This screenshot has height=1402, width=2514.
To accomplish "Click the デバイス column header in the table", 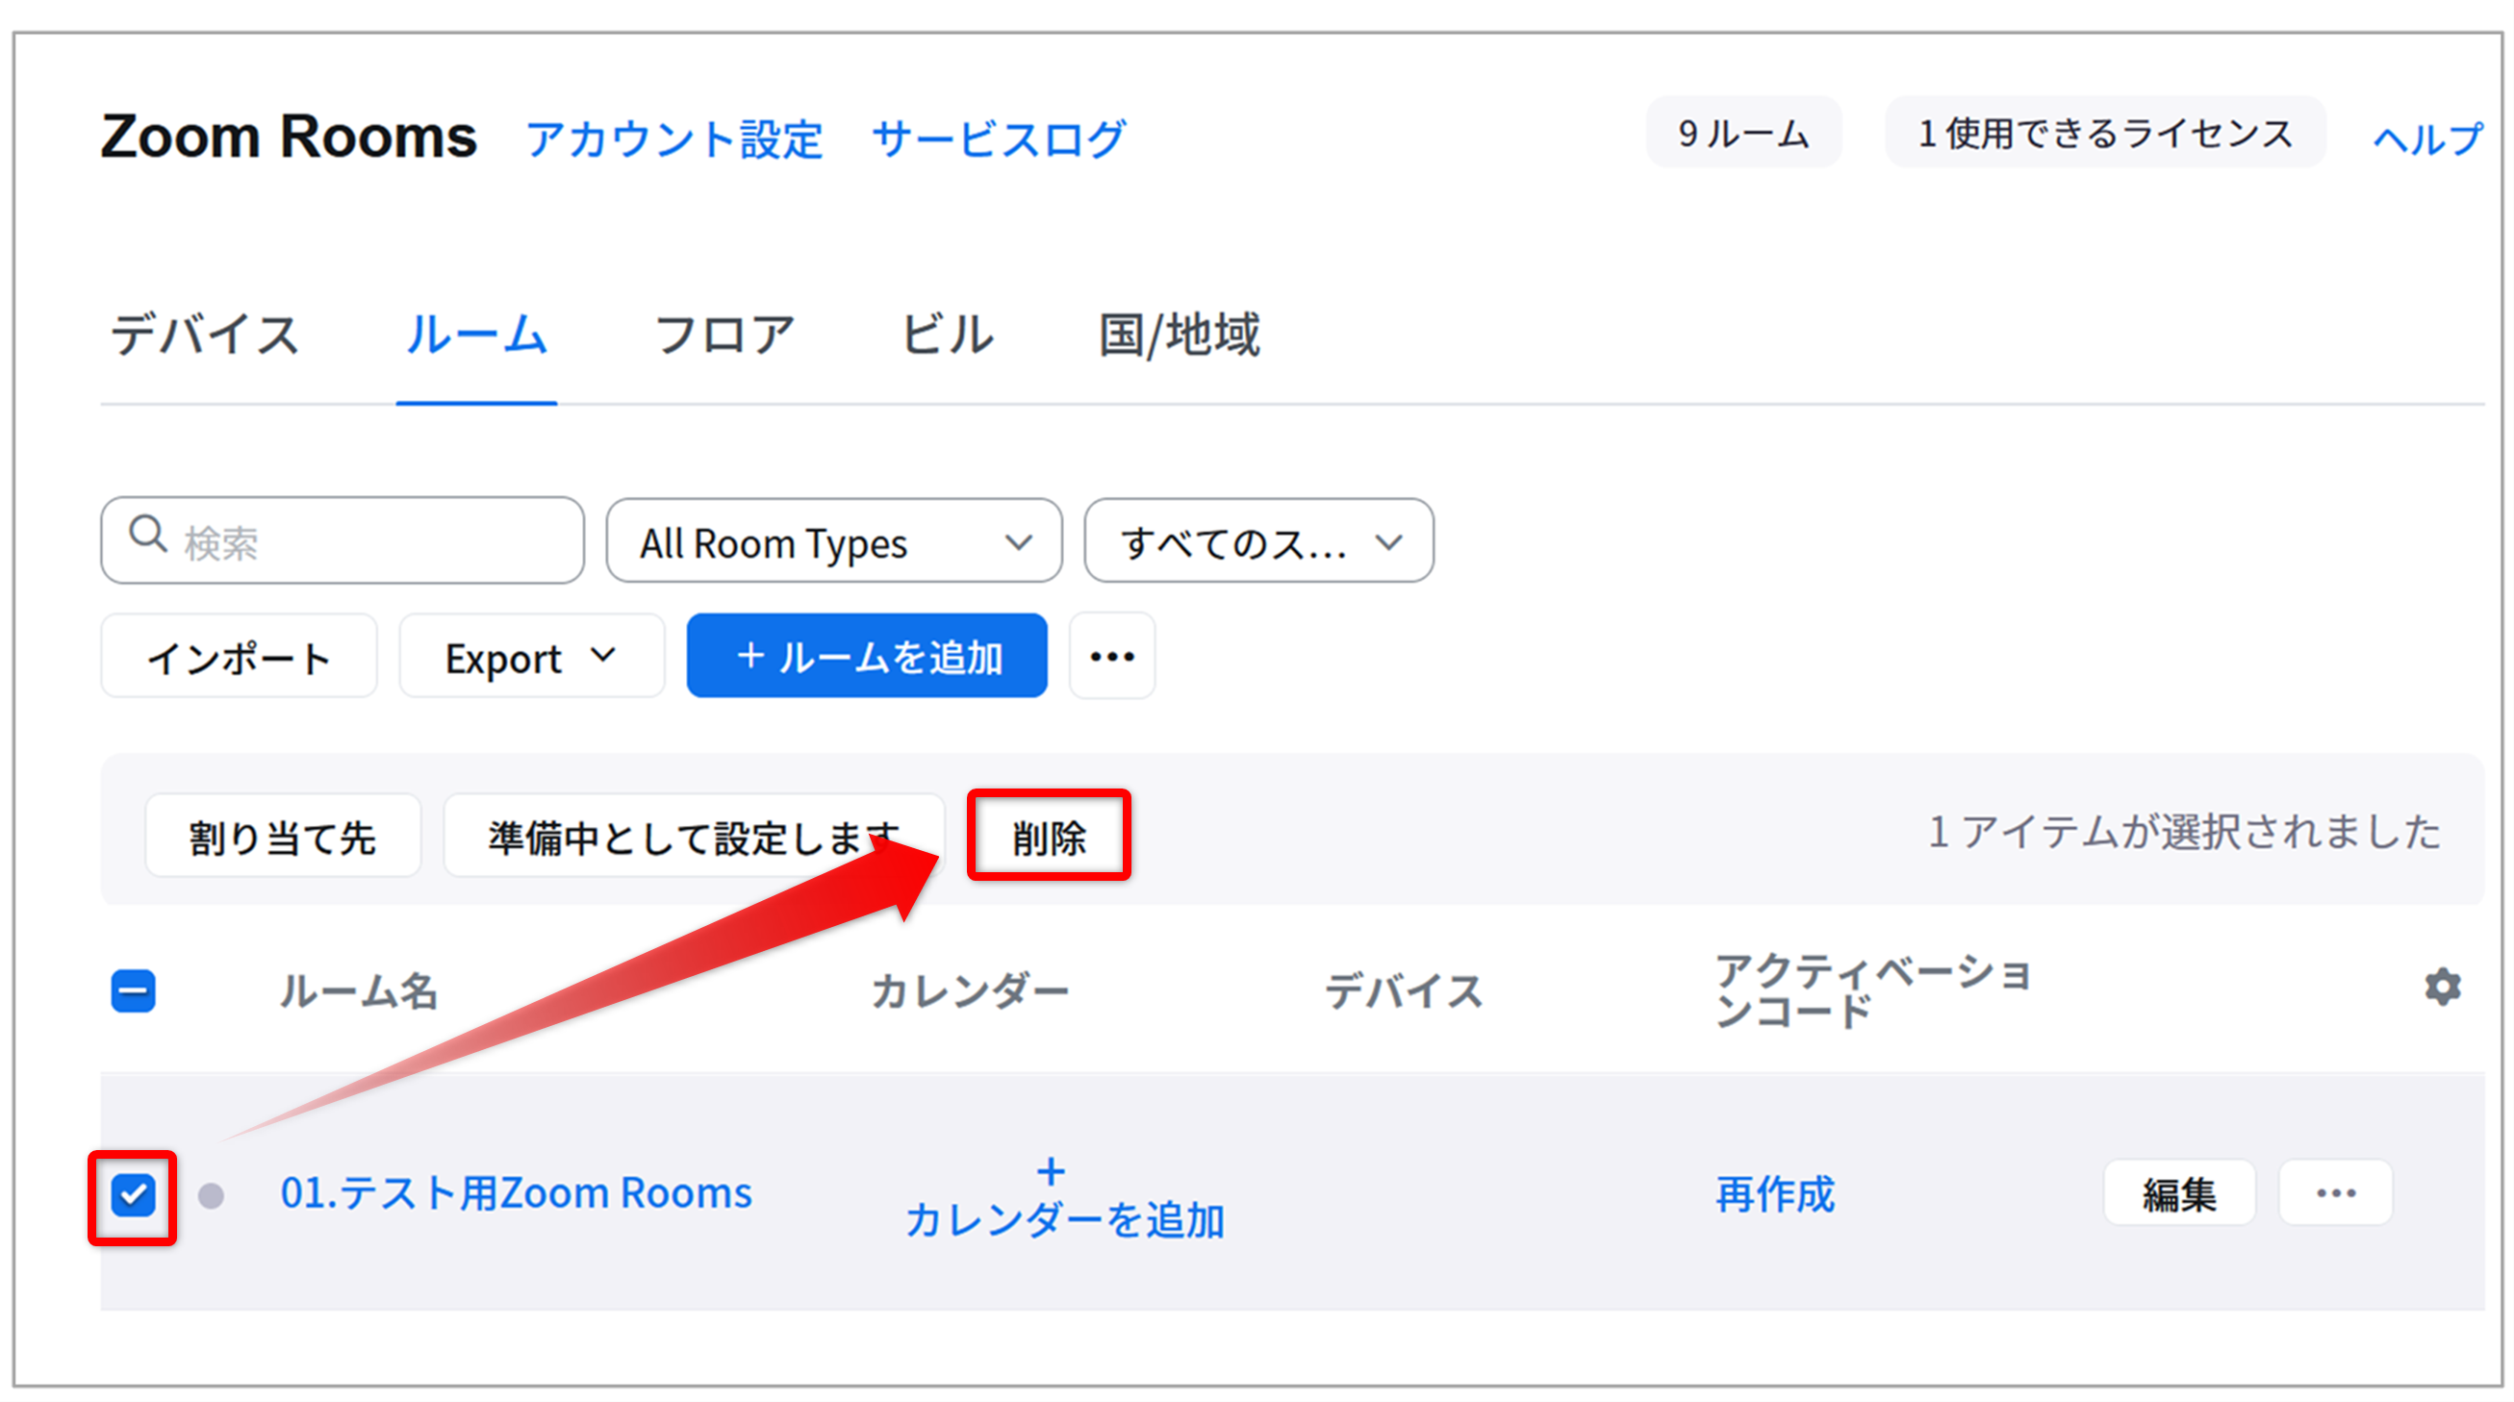I will pos(1404,991).
